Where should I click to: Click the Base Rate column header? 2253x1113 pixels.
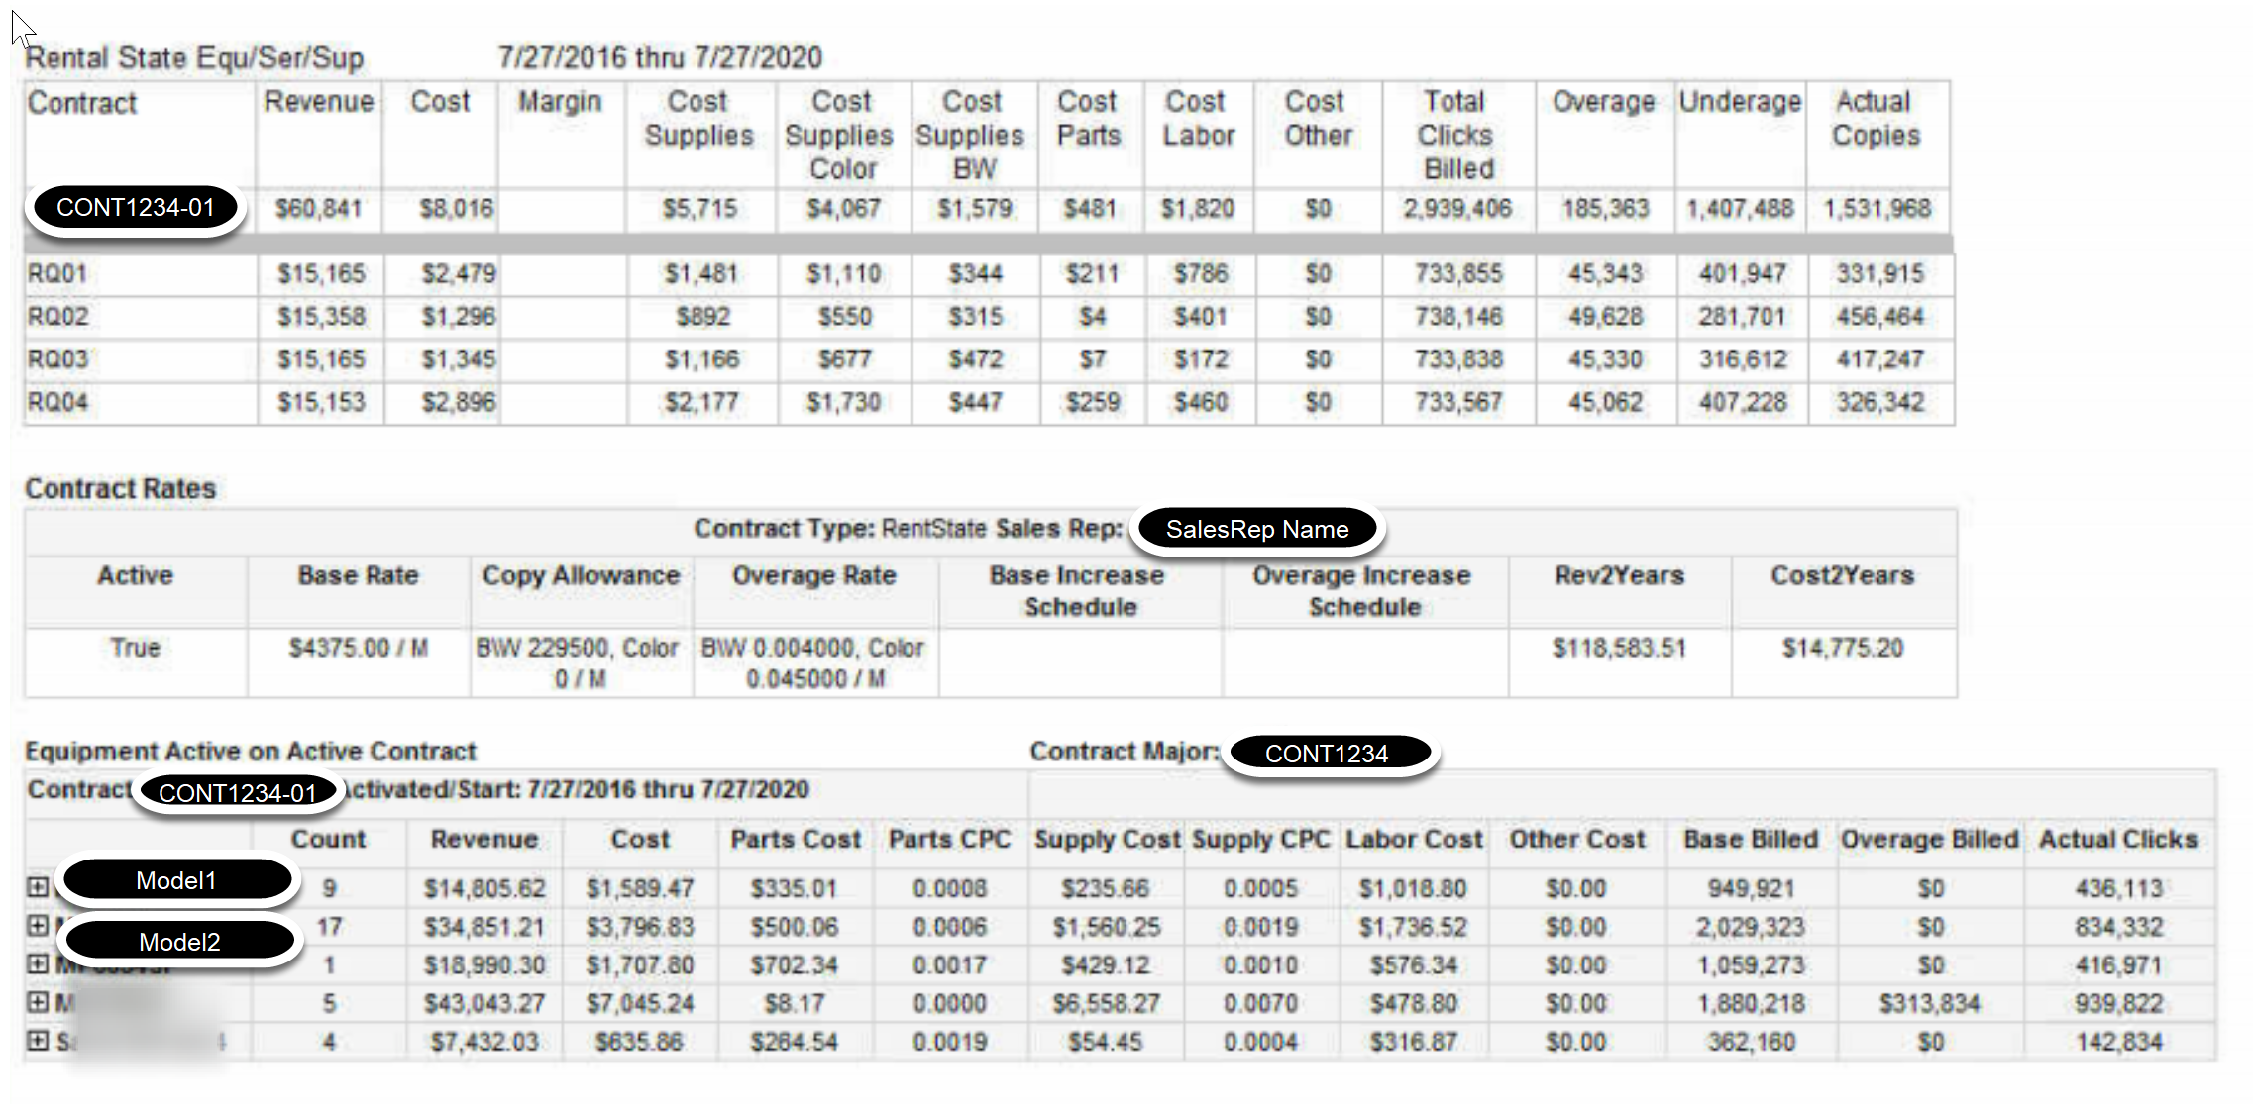pos(358,575)
